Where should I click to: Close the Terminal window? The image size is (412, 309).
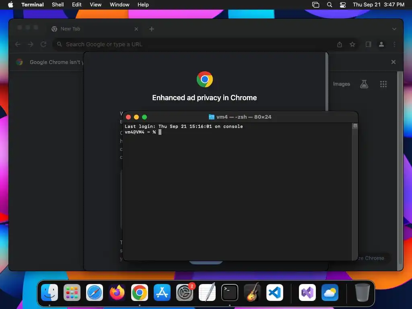128,117
